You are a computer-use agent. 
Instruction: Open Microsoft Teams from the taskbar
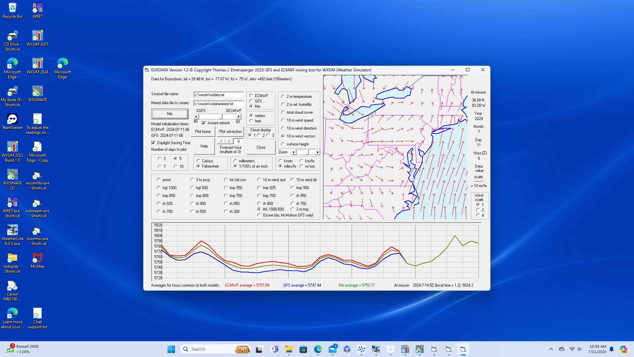(274, 349)
